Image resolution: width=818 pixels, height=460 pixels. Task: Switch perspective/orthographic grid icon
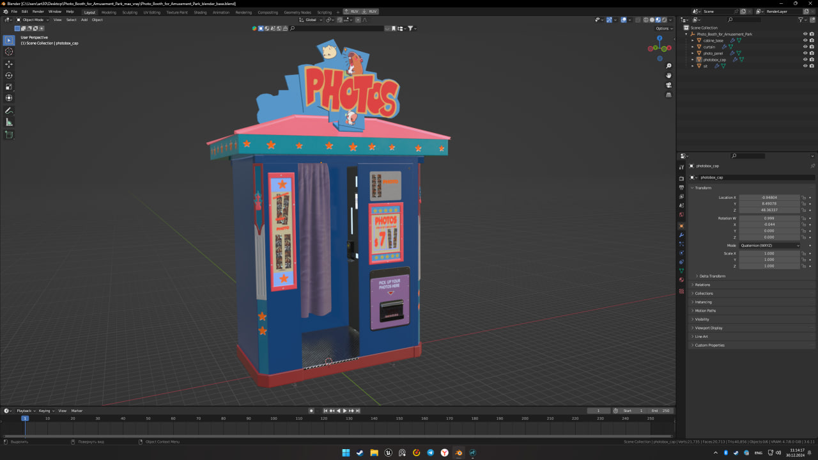(x=668, y=95)
